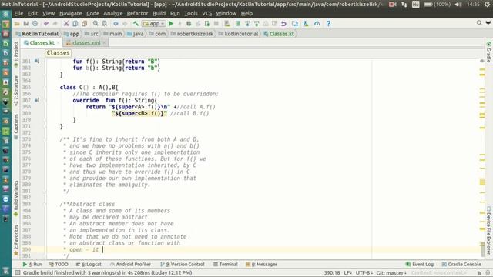Open the TODO tool window
Screen dimensions: 493x277
click(59, 265)
